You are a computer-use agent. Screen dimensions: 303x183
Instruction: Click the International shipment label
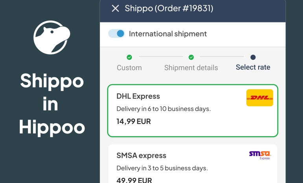coord(168,34)
